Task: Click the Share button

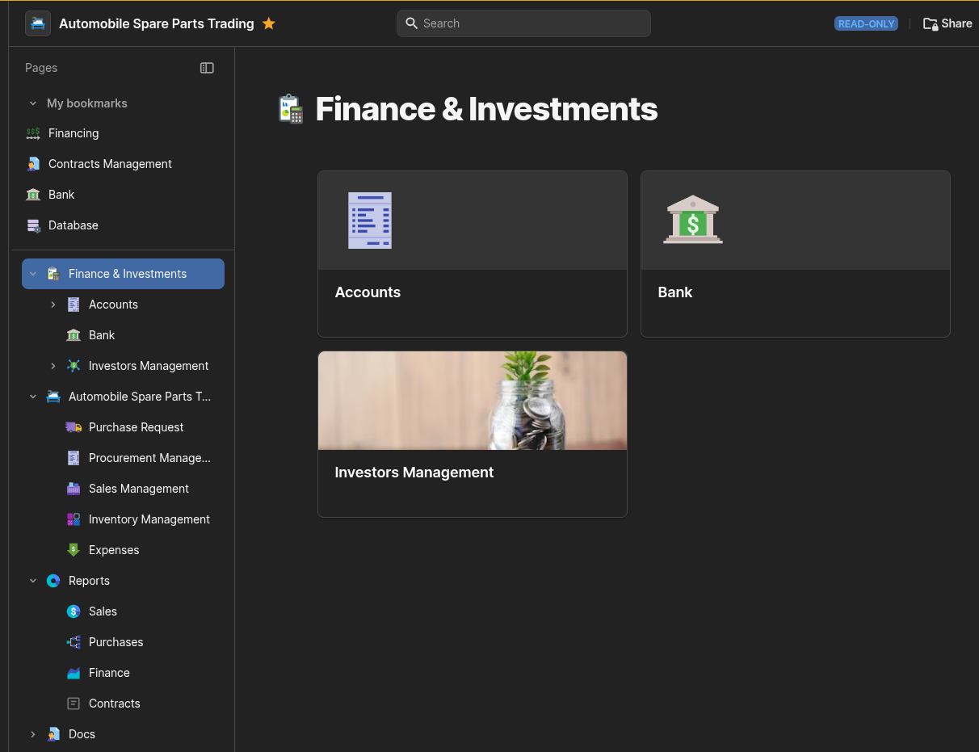Action: pyautogui.click(x=947, y=23)
